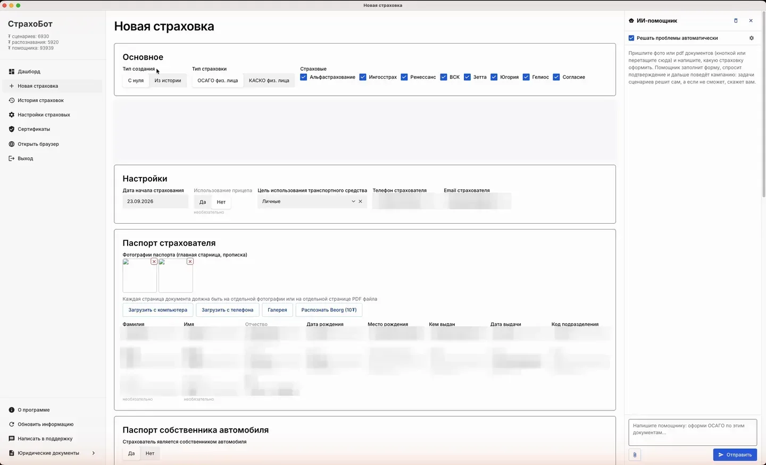Screen dimensions: 766x465
Task: Remove the second passport photo
Action: pyautogui.click(x=190, y=261)
